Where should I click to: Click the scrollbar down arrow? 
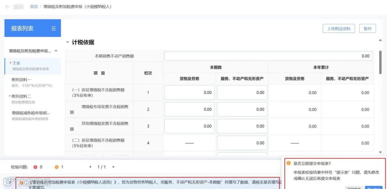coord(380,153)
